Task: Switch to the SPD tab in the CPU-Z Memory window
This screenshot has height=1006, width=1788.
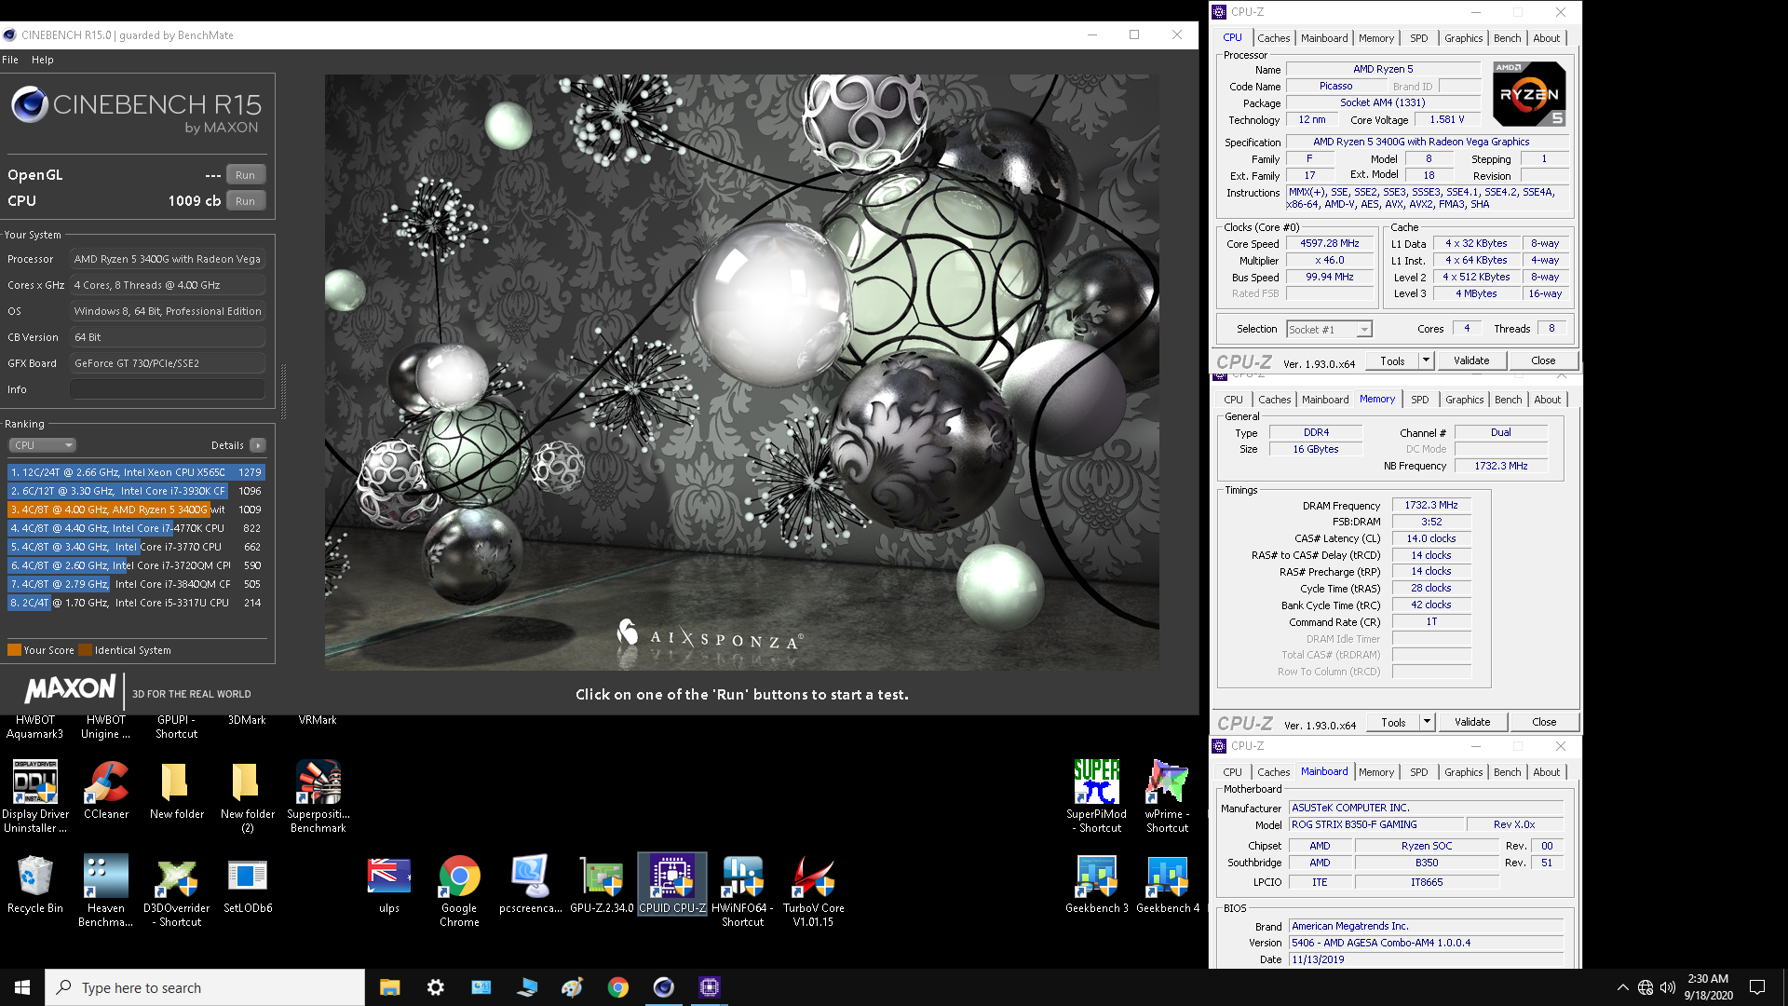Action: [1419, 400]
